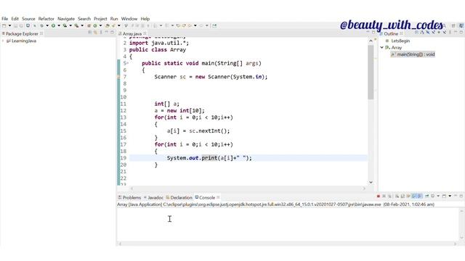Open the New wizard dropdown arrow
465x261 pixels.
[9, 26]
